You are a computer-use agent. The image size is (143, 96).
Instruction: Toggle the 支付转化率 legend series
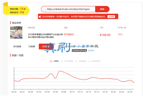[94, 61]
